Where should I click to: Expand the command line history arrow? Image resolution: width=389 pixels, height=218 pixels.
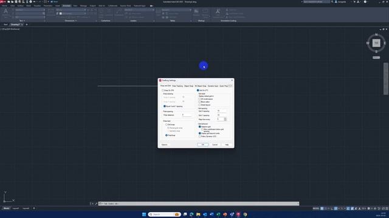[x=298, y=203]
